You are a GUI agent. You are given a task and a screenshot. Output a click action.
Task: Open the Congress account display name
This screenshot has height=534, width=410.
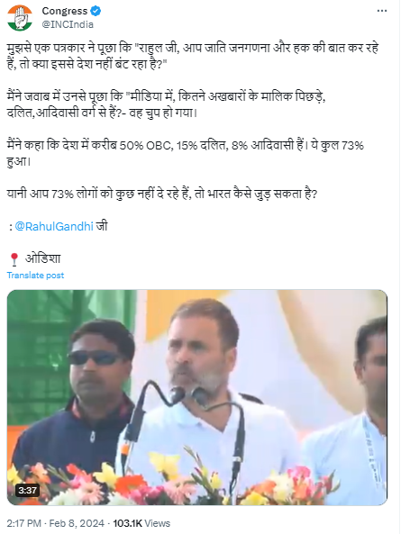65,11
